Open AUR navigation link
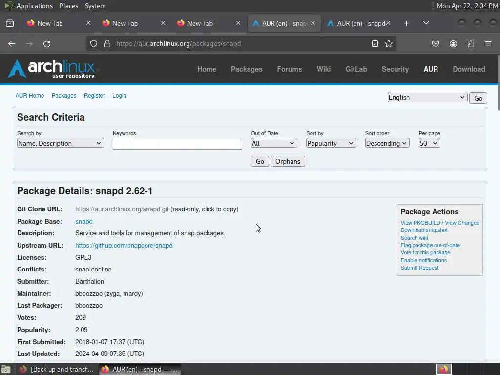Image resolution: width=500 pixels, height=375 pixels. pos(431,69)
